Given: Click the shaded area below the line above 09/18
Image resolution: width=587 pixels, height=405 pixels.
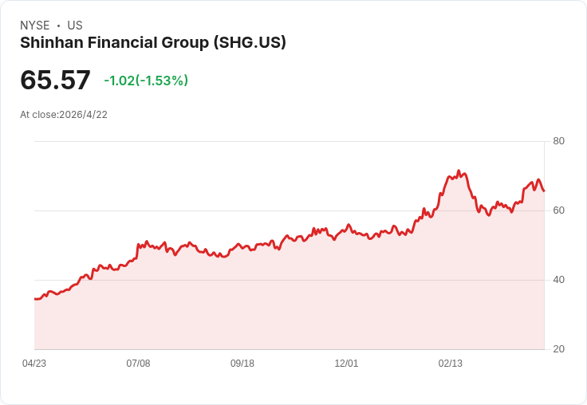Looking at the screenshot, I should (242, 300).
